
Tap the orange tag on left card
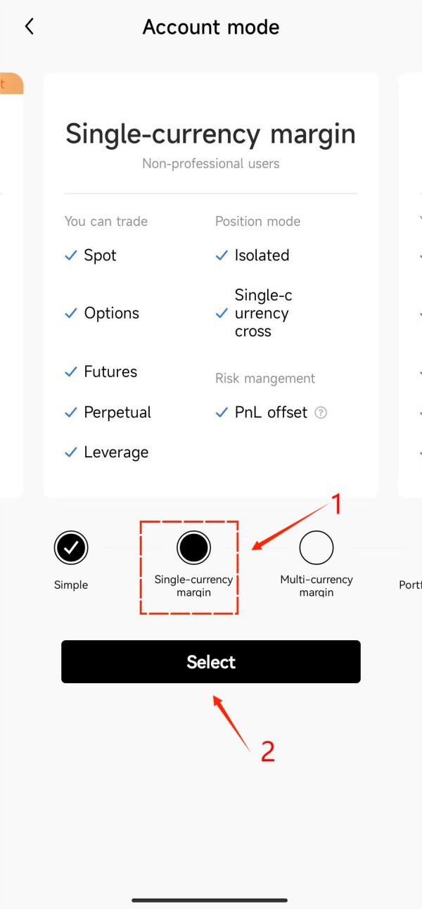pos(11,84)
